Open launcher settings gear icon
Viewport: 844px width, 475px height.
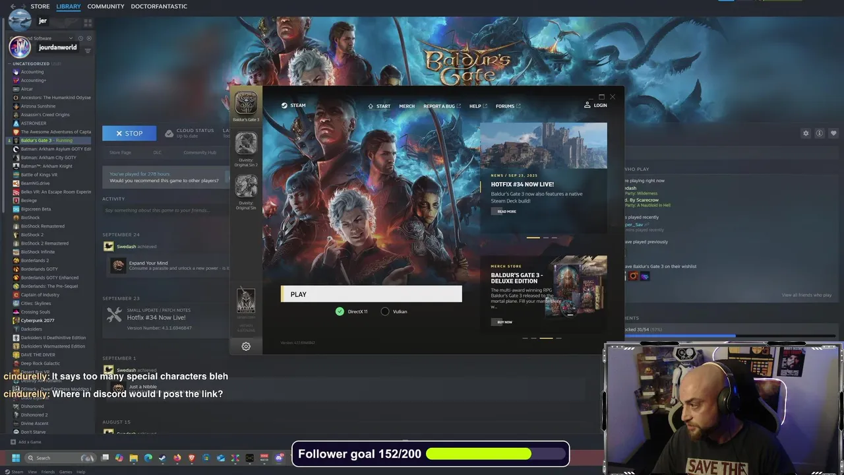pos(246,346)
